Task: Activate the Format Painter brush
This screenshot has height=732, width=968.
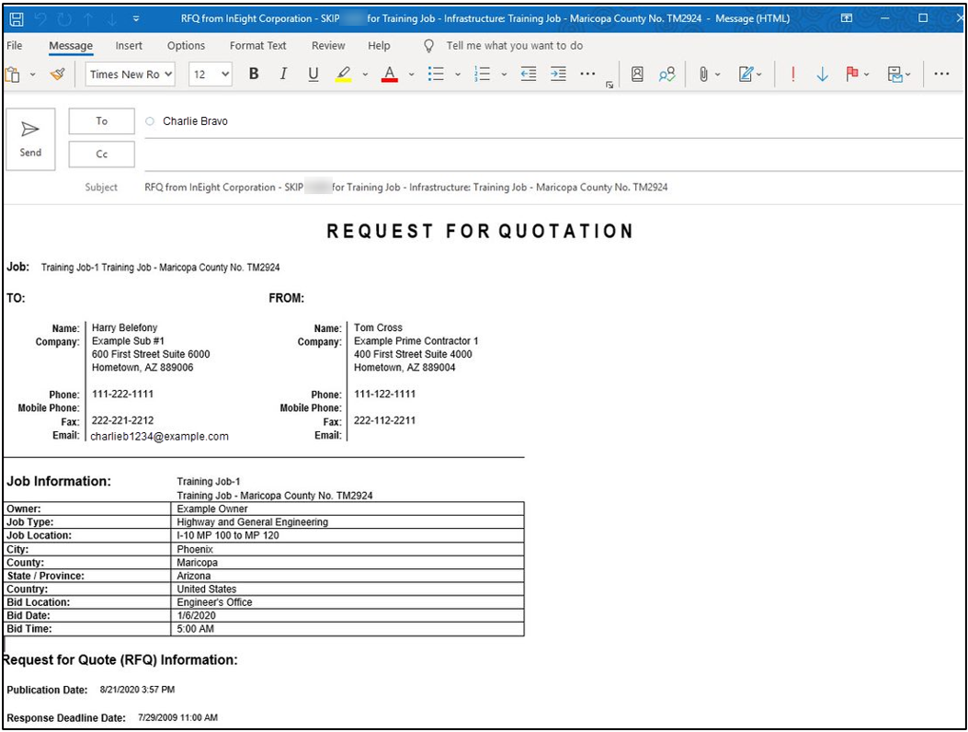Action: [57, 74]
